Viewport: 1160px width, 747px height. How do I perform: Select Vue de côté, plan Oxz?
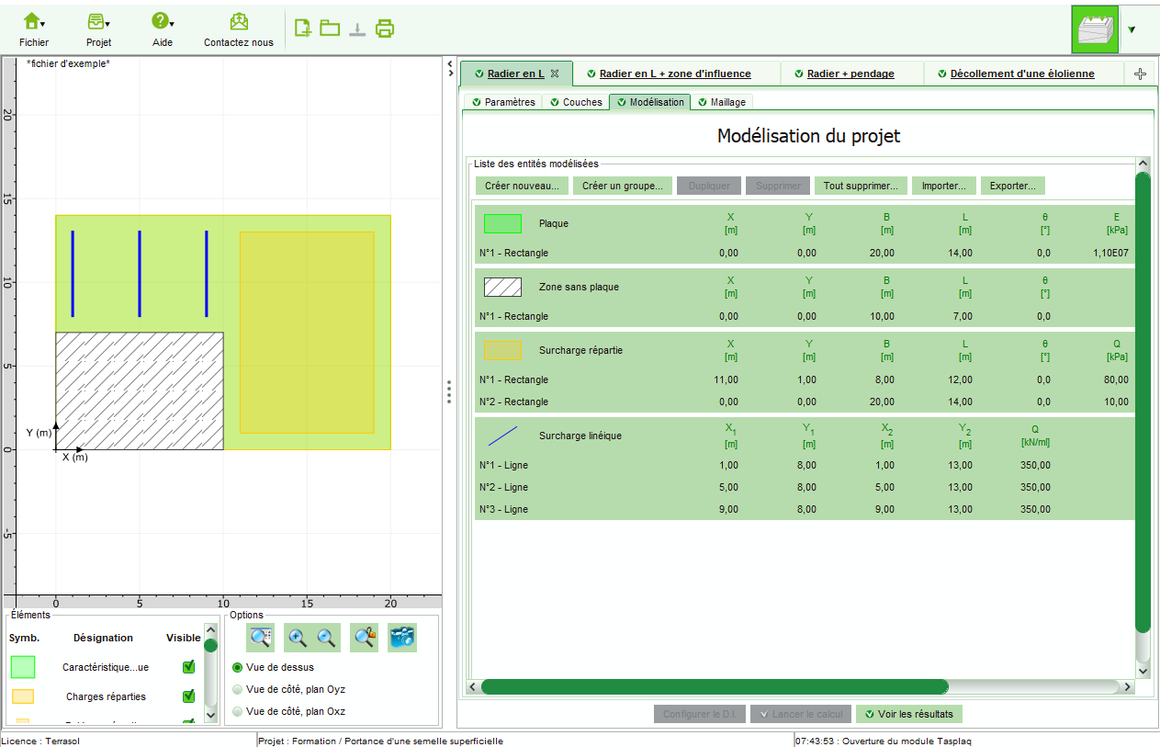239,711
